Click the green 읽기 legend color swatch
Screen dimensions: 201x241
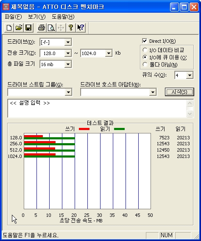click(119, 129)
